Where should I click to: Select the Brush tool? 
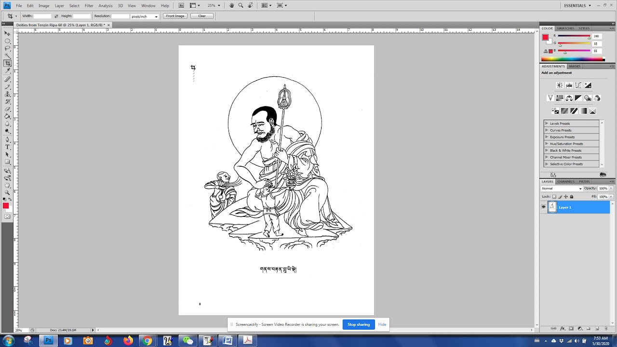pos(7,87)
